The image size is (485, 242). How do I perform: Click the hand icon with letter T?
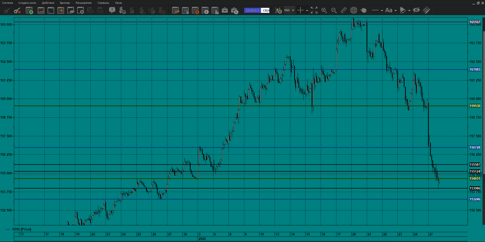pyautogui.click(x=122, y=10)
